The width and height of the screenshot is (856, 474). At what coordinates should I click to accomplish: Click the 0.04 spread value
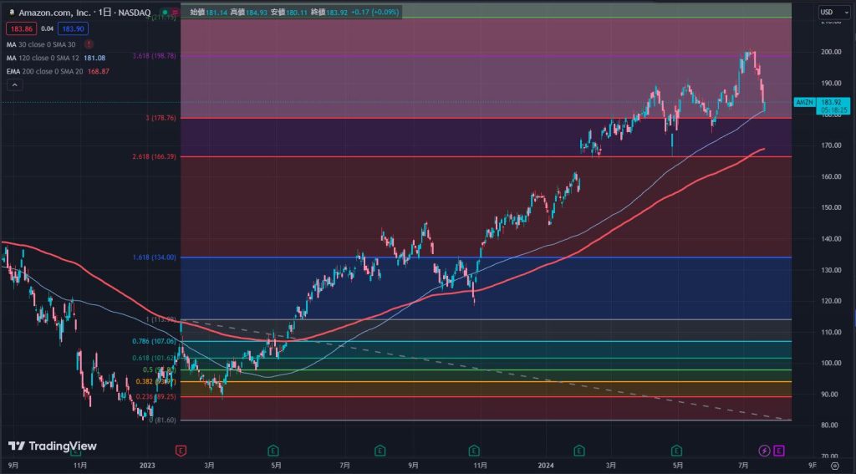(x=47, y=28)
